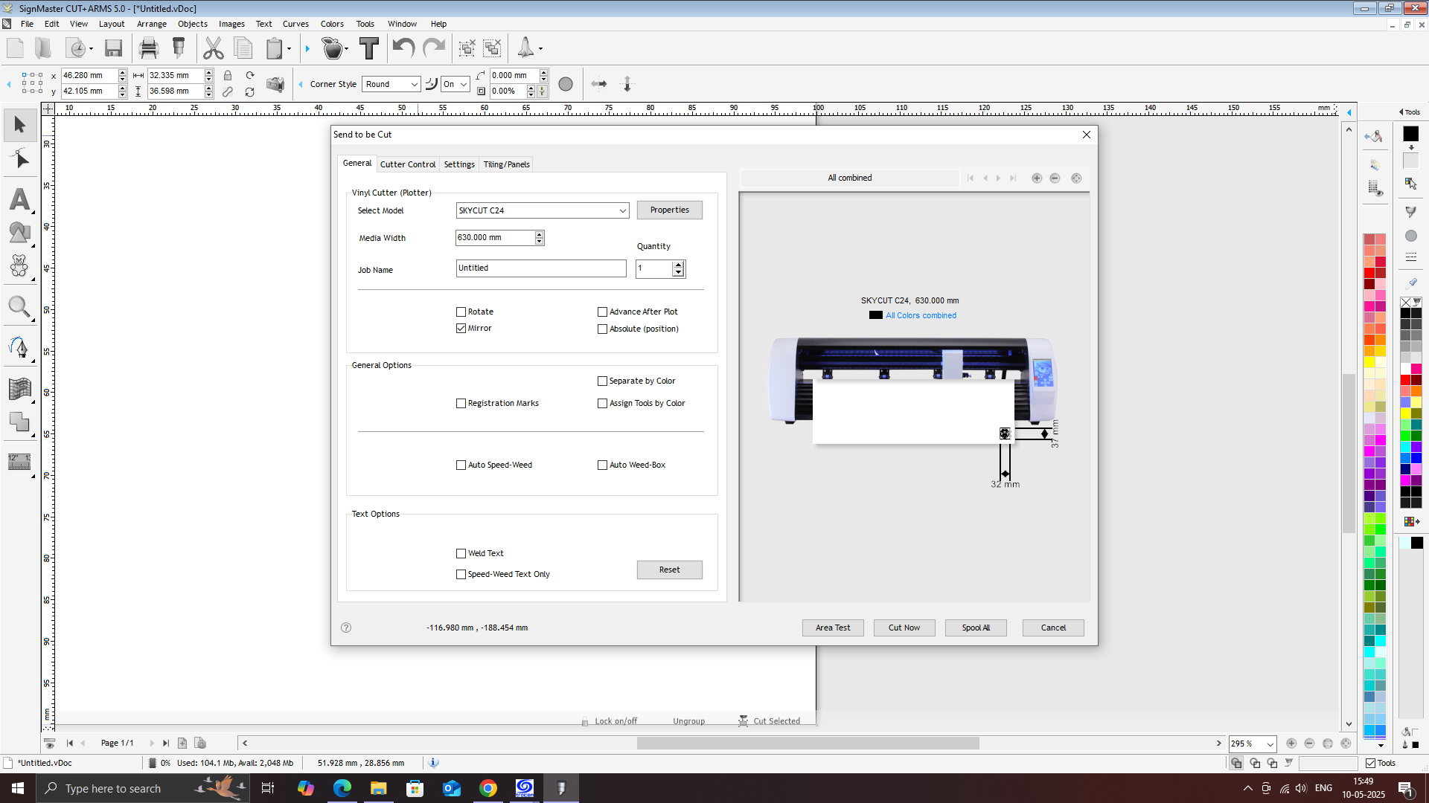This screenshot has height=803, width=1429.
Task: Click the Area Test button
Action: pyautogui.click(x=833, y=628)
